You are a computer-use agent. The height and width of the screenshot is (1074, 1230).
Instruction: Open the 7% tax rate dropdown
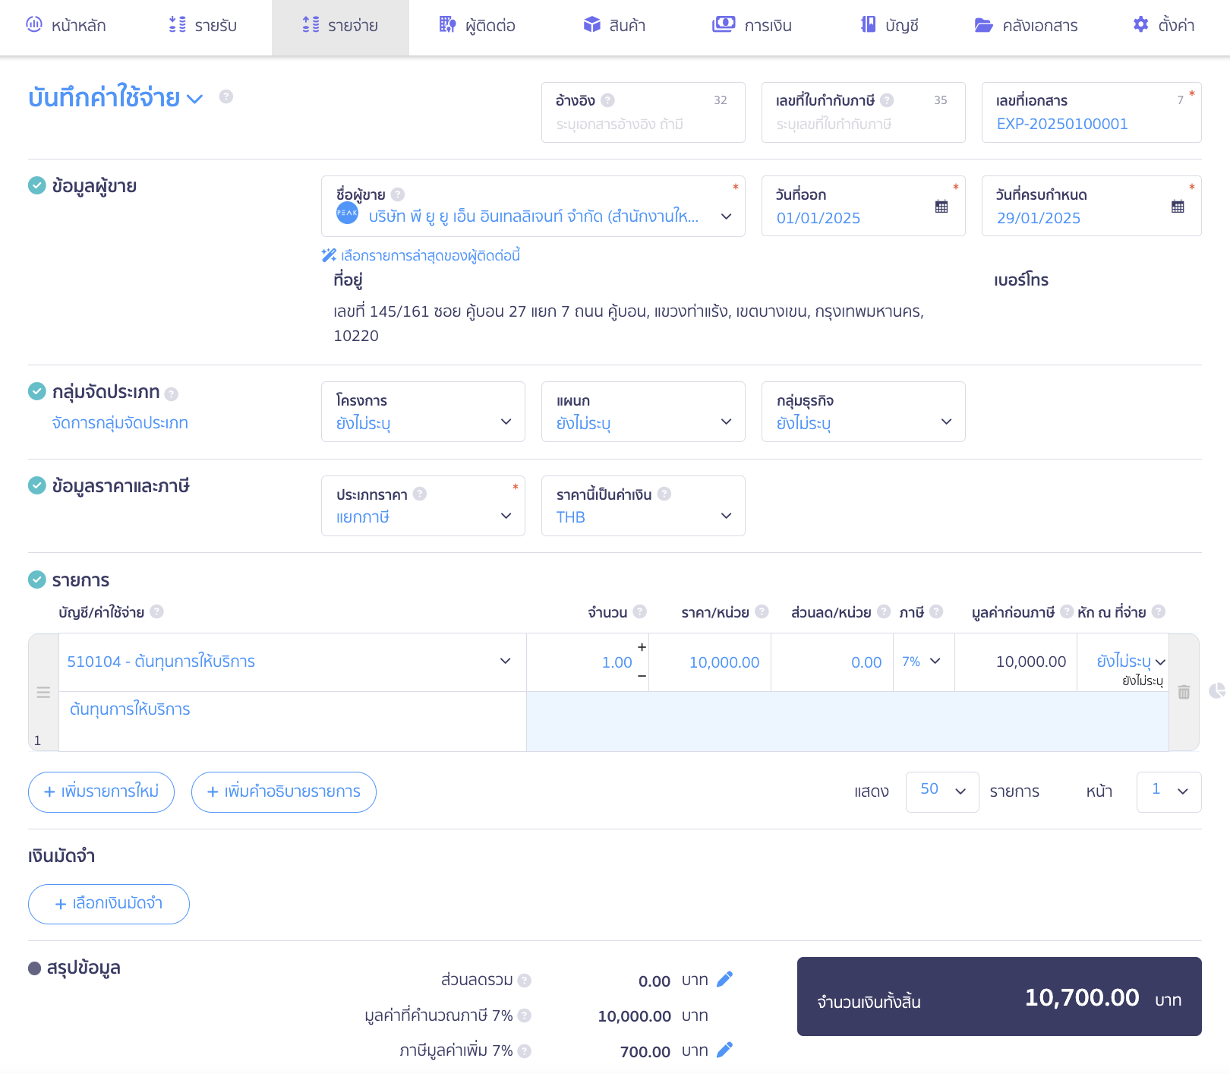pos(922,662)
